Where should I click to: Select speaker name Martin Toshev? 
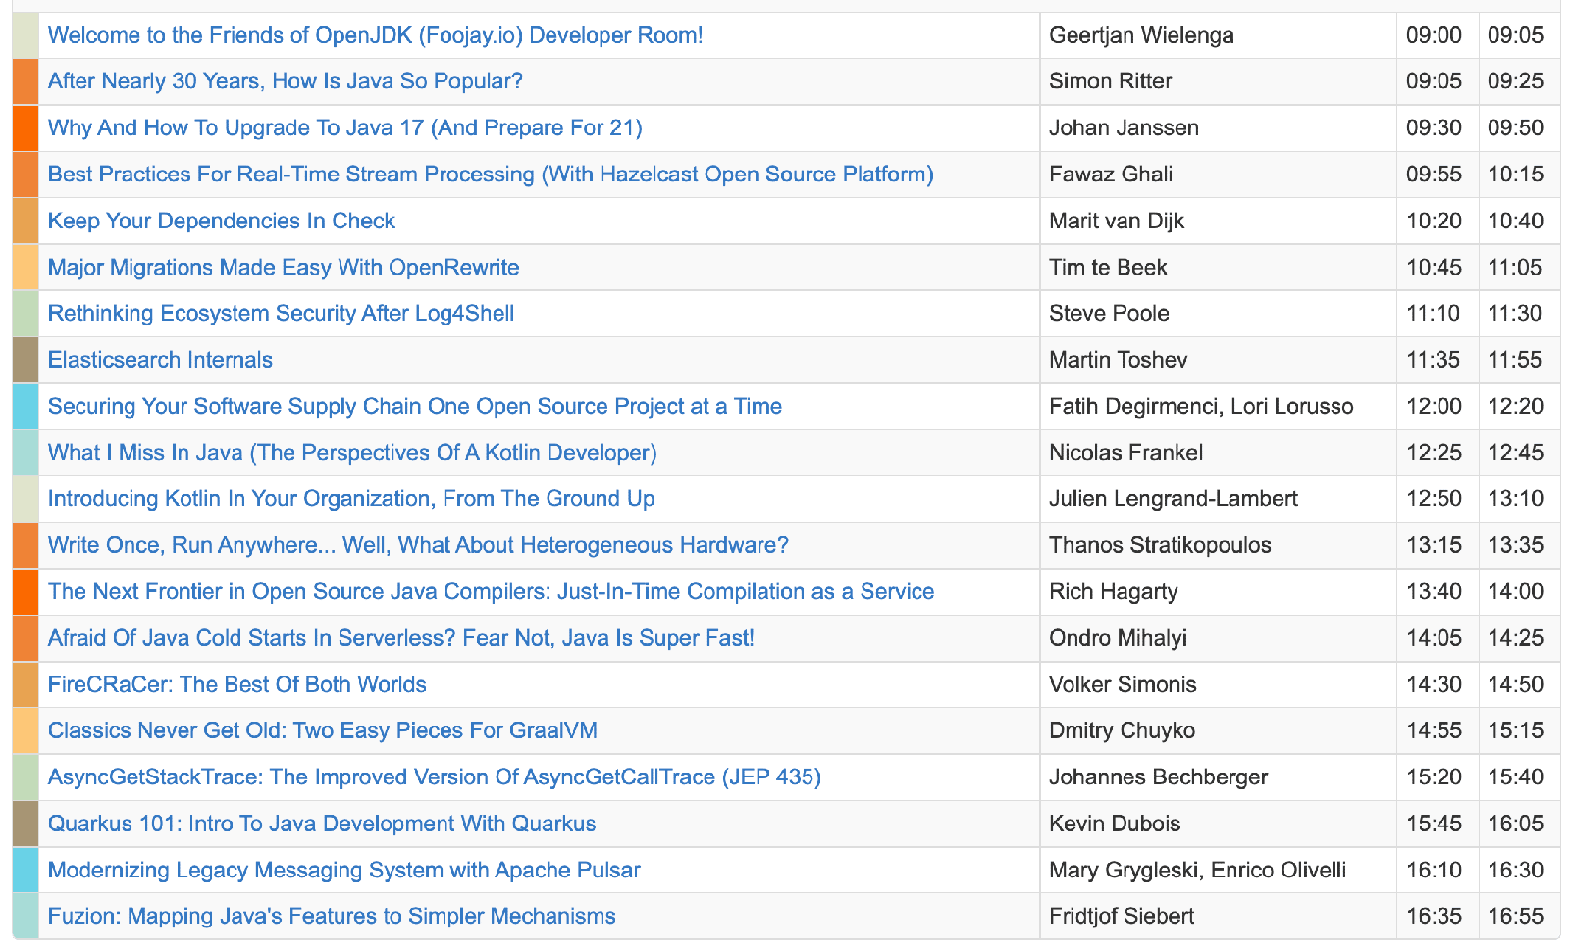(x=1118, y=360)
